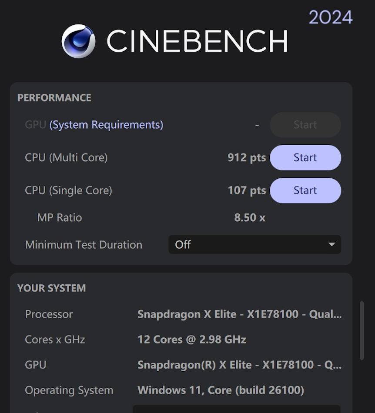Viewport: 375px width, 413px height.
Task: Click the CINEBENCH title text
Action: (x=197, y=42)
